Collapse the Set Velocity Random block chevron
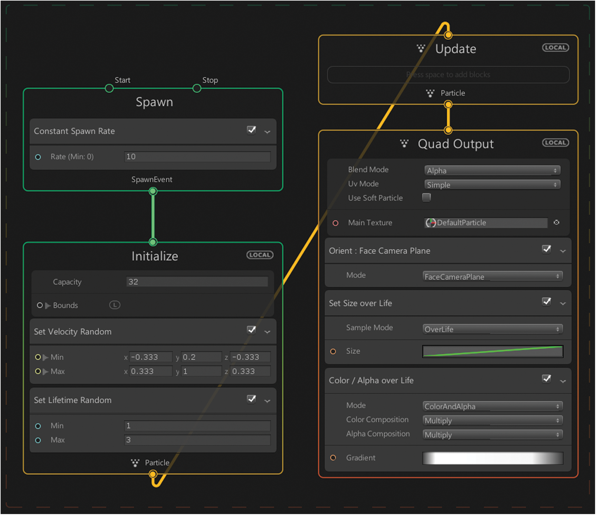 268,332
